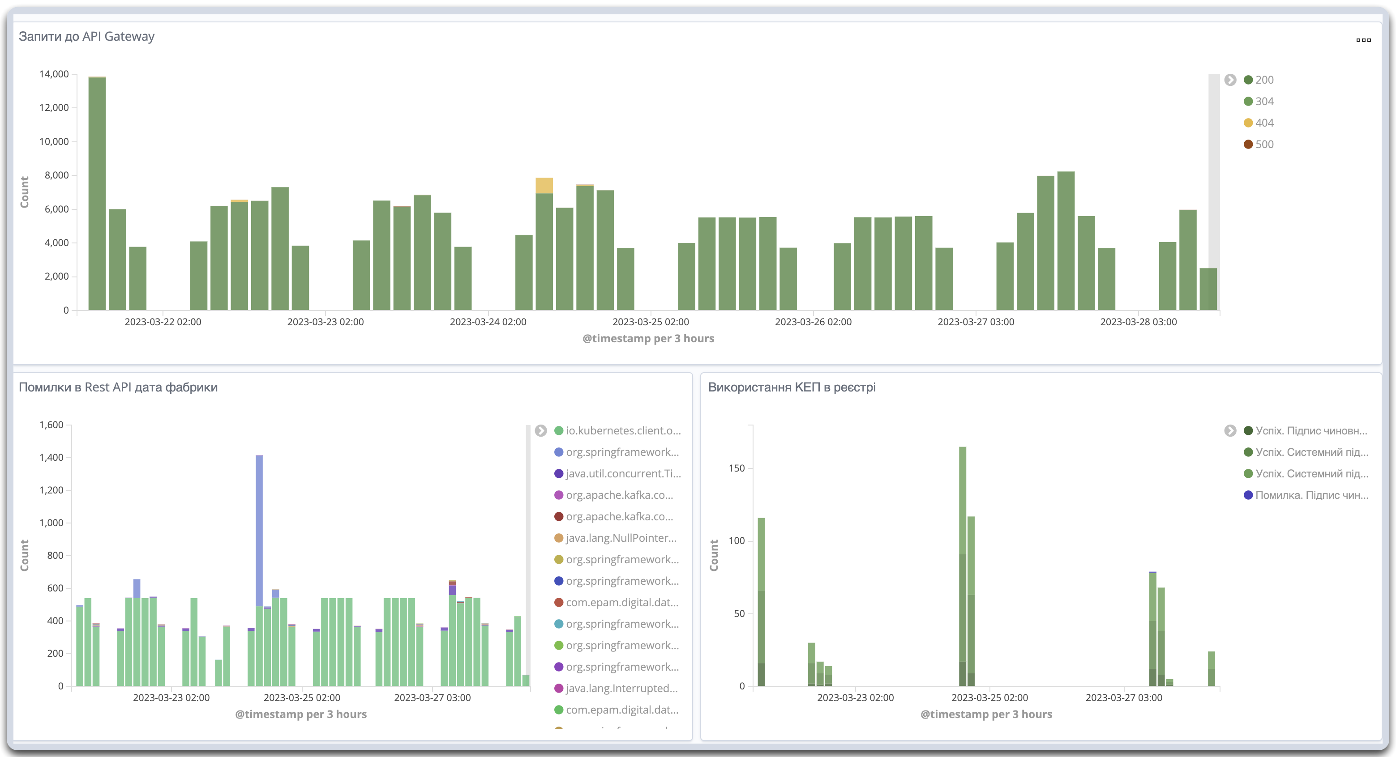Collapse the API Gateway chart legend

1230,80
